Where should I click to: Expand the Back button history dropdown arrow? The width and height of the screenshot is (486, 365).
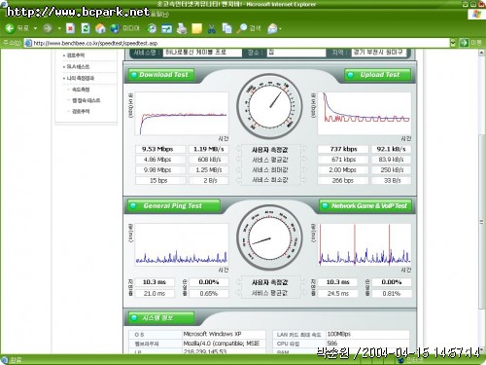[x=35, y=28]
